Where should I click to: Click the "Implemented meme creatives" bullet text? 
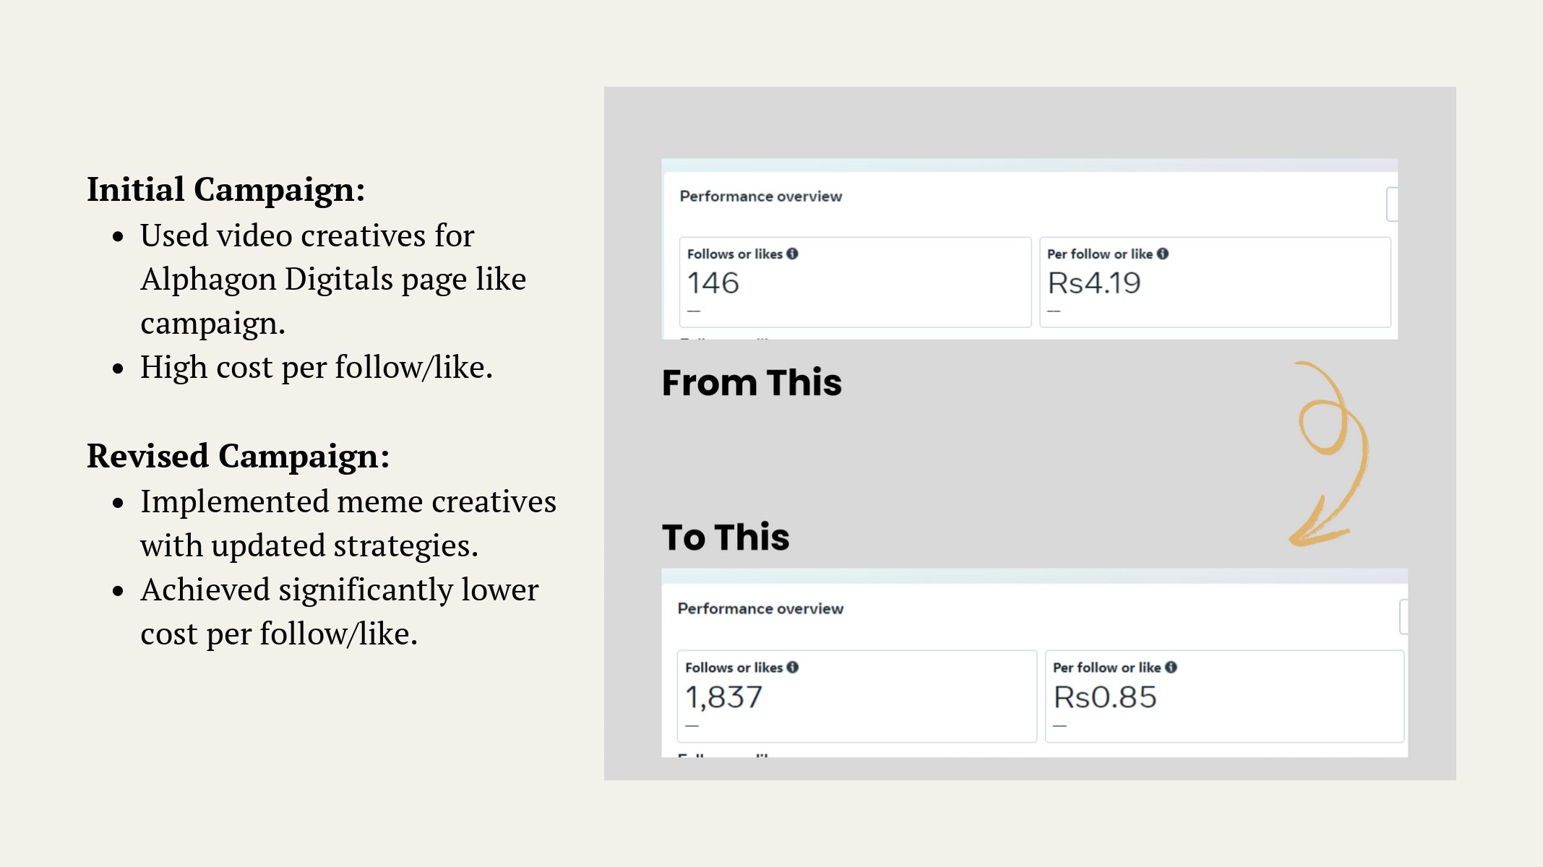tap(348, 501)
